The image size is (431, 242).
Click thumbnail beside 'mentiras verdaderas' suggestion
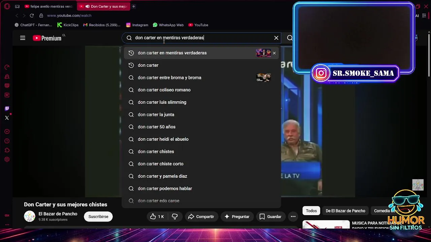coord(263,53)
